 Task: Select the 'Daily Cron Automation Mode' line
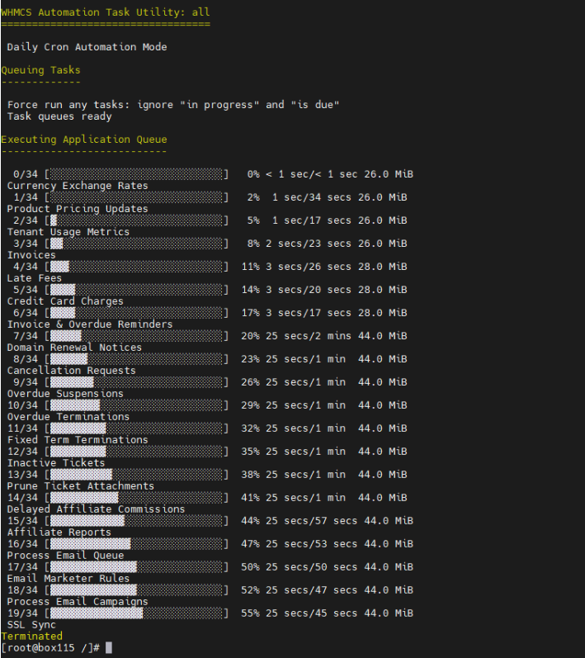pos(87,47)
